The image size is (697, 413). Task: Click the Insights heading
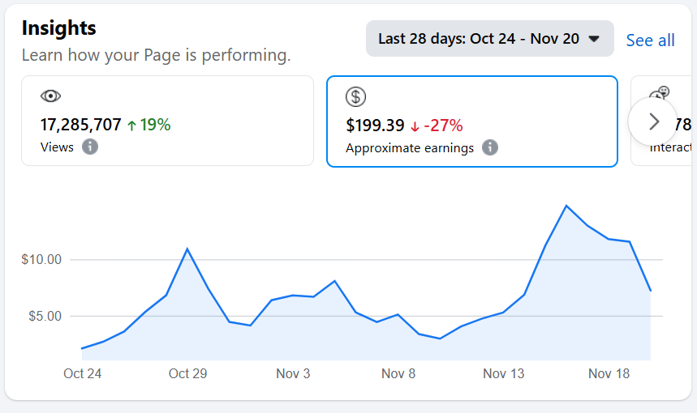(58, 28)
